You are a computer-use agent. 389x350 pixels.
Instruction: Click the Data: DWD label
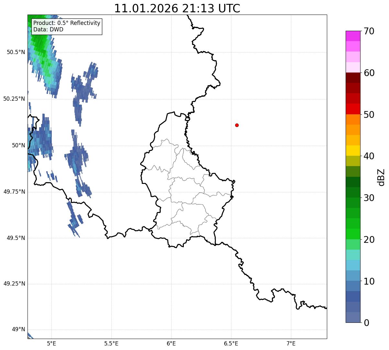[x=48, y=29]
